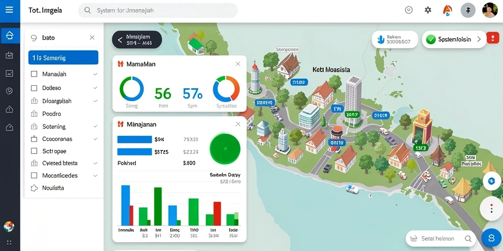Click the user profile avatar

click(490, 10)
